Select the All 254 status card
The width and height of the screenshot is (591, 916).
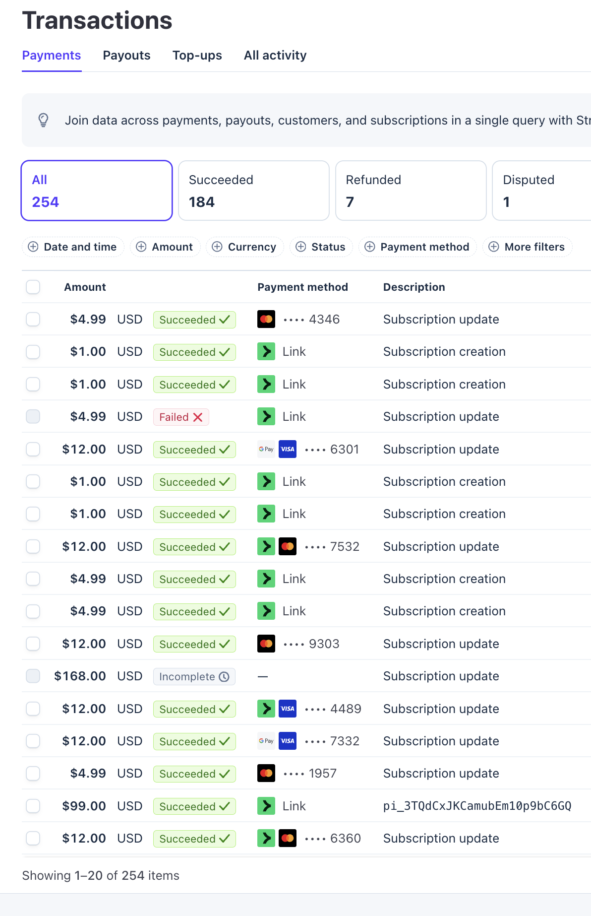coord(97,191)
